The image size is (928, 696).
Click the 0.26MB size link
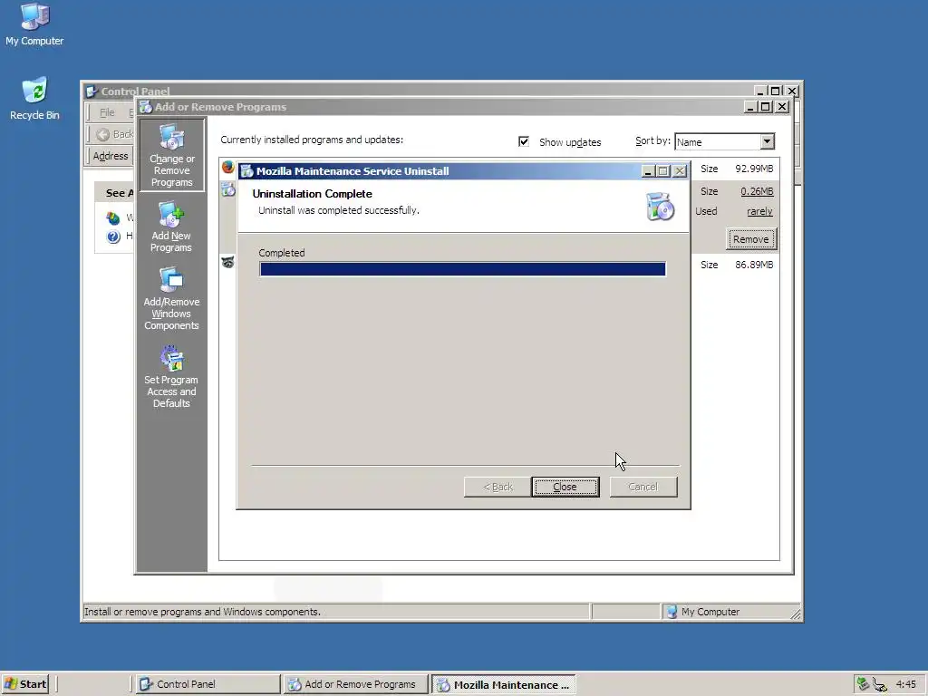[x=757, y=191]
